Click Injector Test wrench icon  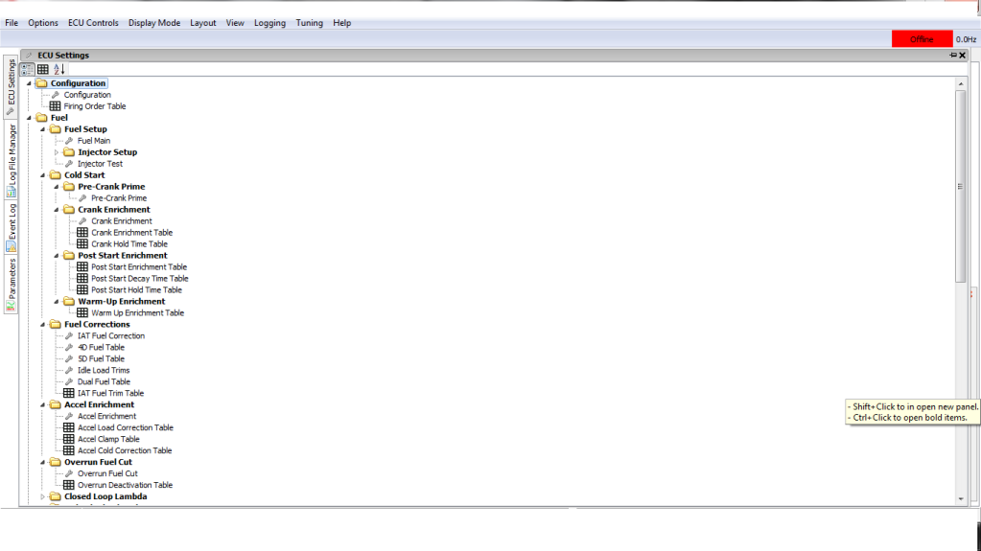[x=69, y=164]
